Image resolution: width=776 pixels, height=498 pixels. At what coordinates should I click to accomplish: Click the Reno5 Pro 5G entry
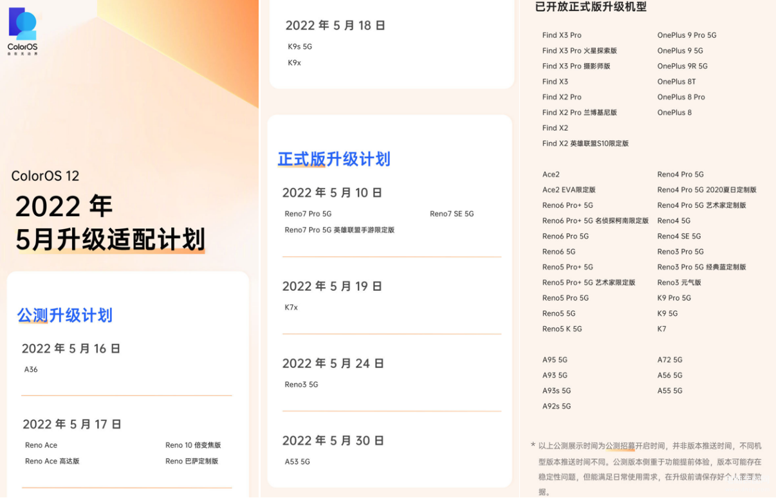[566, 298]
